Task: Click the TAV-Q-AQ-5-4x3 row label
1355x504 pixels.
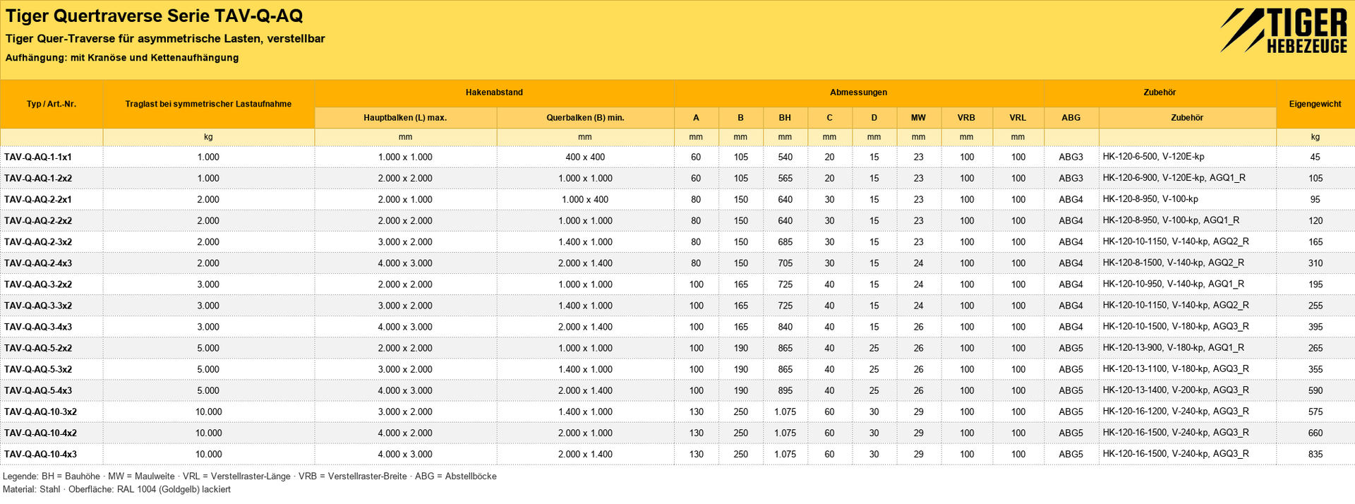Action: tap(38, 391)
